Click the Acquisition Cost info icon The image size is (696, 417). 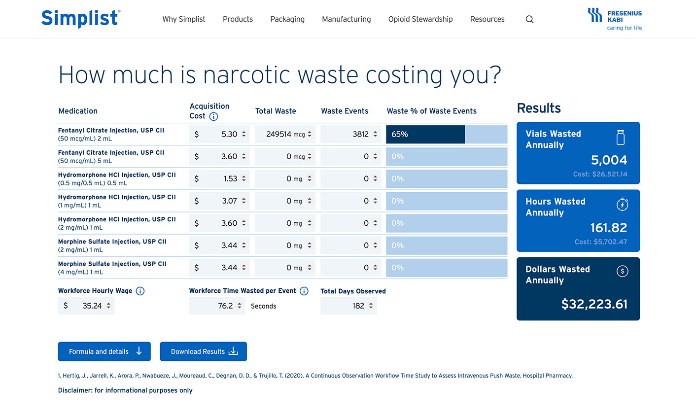point(213,116)
